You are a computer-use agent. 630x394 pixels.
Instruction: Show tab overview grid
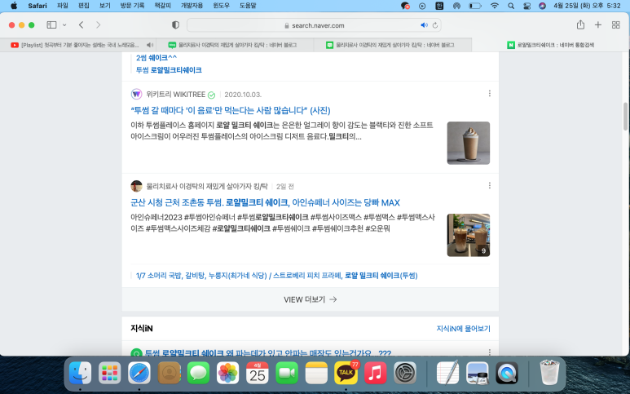[x=615, y=25]
